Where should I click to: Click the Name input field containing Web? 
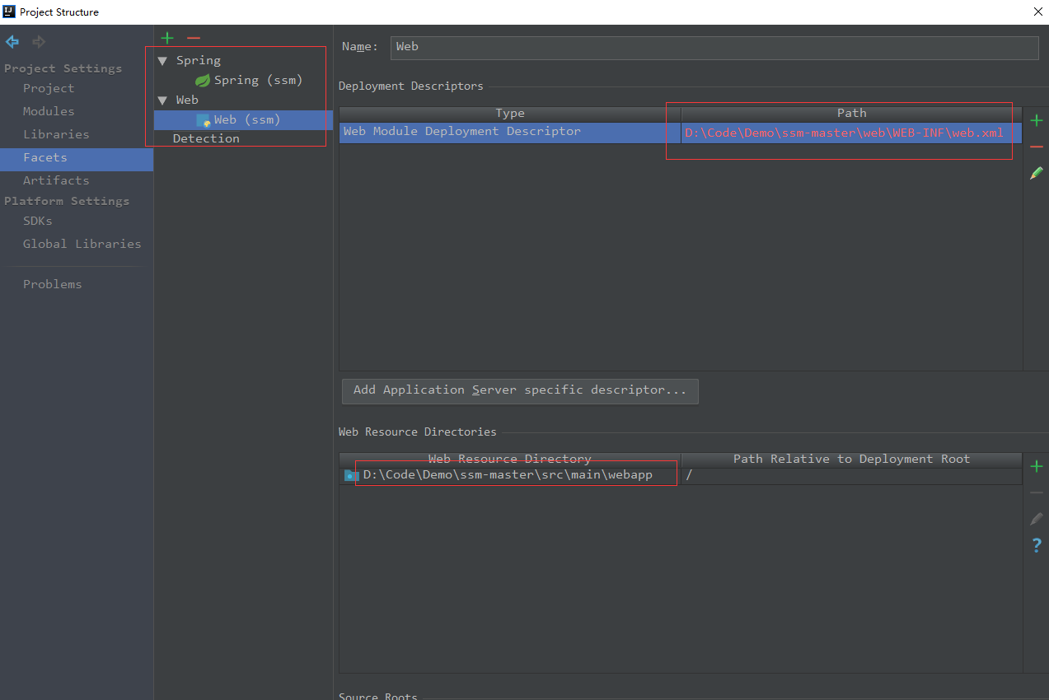pos(714,47)
